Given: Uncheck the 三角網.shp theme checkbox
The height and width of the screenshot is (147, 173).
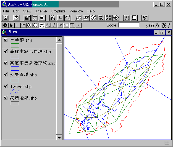Looking at the screenshot, I should click(x=6, y=40).
